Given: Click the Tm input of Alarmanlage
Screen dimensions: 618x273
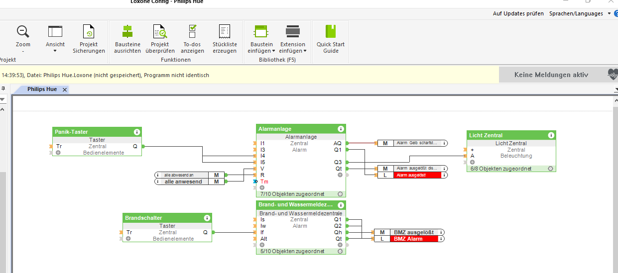Looking at the screenshot, I should coord(264,182).
